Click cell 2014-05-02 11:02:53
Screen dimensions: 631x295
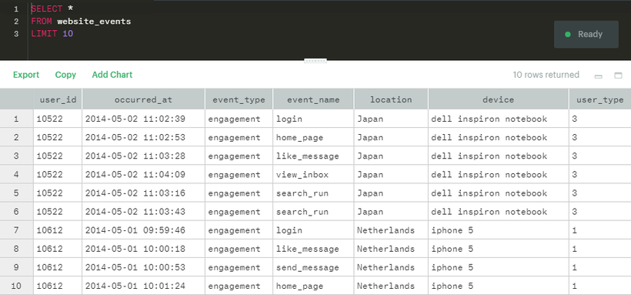click(x=143, y=137)
